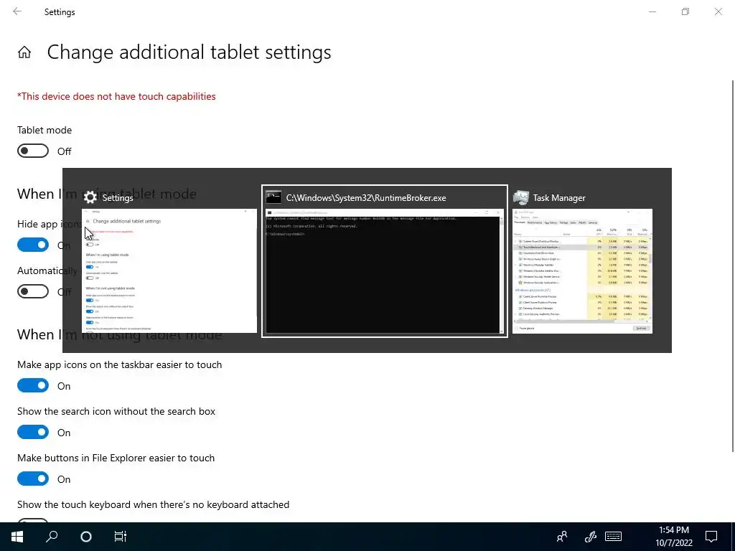Screen dimensions: 735x551
Task: Turn off File Explorer easier to touch buttons
Action: 33,479
